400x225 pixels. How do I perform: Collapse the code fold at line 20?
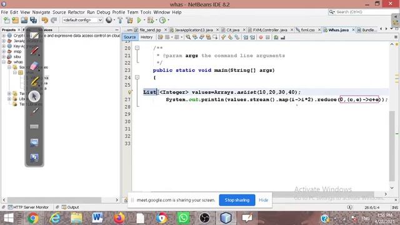pos(137,47)
